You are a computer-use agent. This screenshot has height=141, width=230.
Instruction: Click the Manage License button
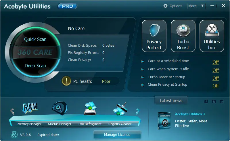click(x=117, y=135)
